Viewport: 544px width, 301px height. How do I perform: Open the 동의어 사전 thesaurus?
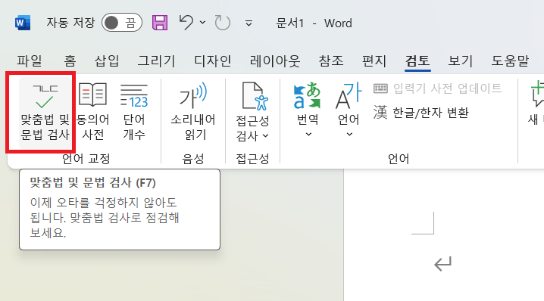coord(92,111)
